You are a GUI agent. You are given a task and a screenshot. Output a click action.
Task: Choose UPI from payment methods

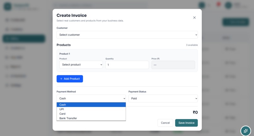click(x=91, y=109)
